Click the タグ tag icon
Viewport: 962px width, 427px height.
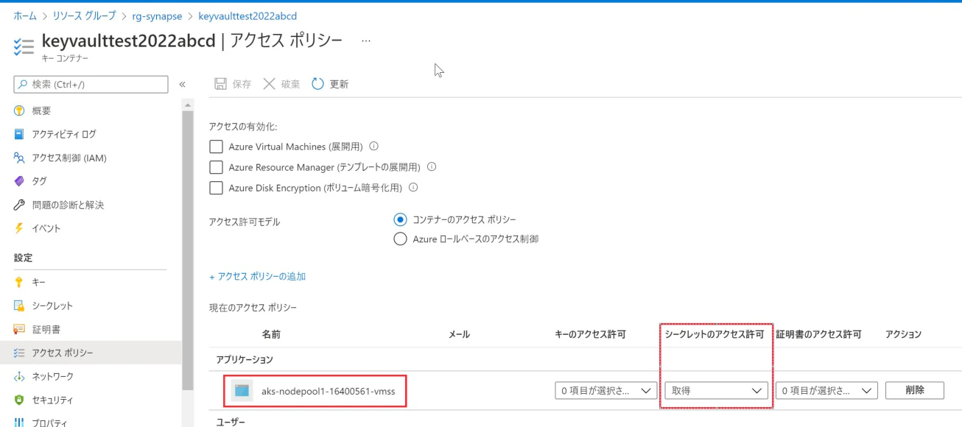[20, 182]
